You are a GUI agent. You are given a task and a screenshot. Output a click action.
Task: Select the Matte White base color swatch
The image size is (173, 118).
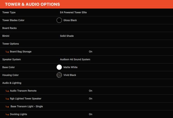(59, 67)
